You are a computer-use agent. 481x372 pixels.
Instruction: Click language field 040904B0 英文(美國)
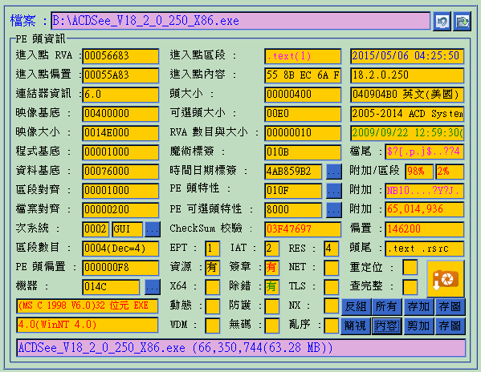(407, 95)
